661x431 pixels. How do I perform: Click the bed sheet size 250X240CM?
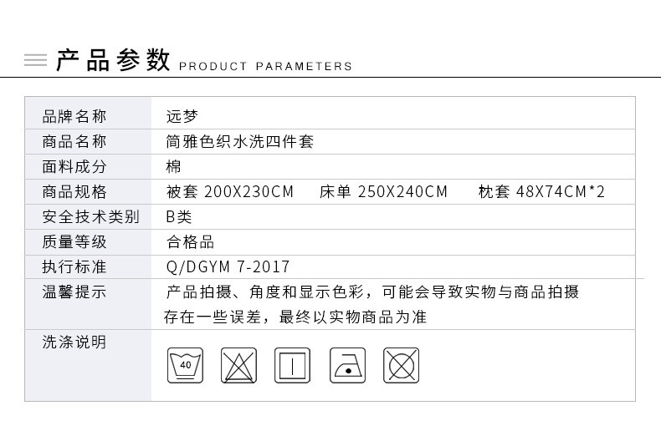[402, 192]
